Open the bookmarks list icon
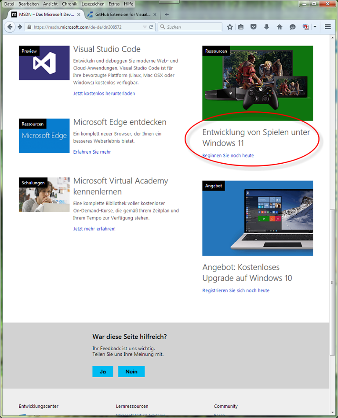The height and width of the screenshot is (418, 338). 241,27
